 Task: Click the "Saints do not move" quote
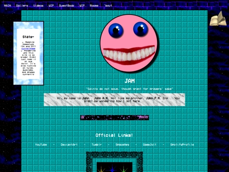tap(129, 89)
